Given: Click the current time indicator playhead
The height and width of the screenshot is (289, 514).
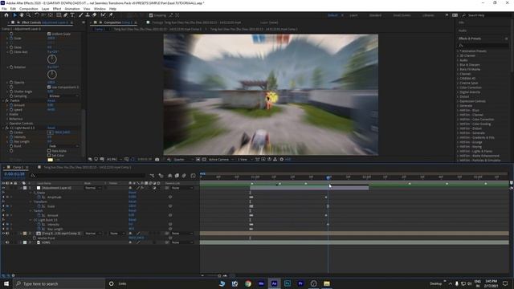Looking at the screenshot, I should click(x=328, y=177).
